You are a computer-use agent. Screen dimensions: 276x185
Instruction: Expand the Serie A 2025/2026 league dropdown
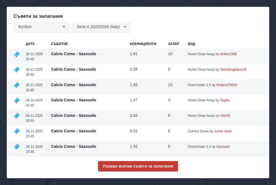point(101,27)
